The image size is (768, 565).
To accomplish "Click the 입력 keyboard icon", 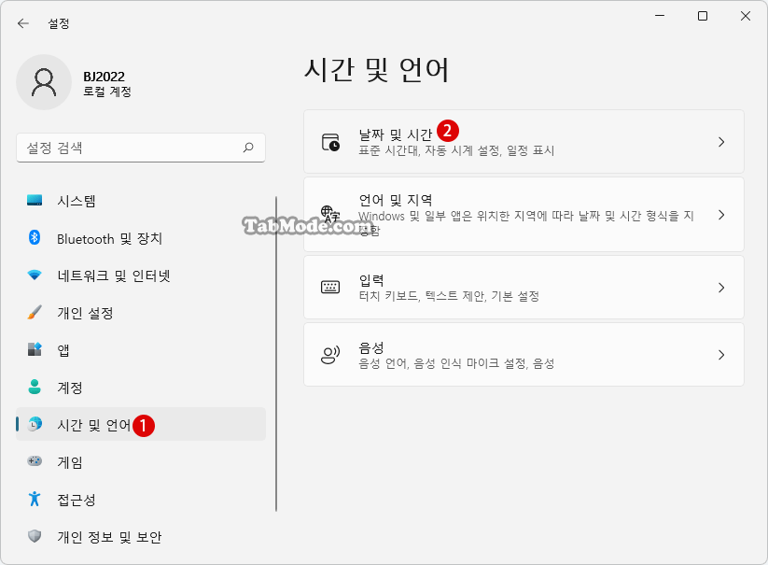I will [330, 287].
